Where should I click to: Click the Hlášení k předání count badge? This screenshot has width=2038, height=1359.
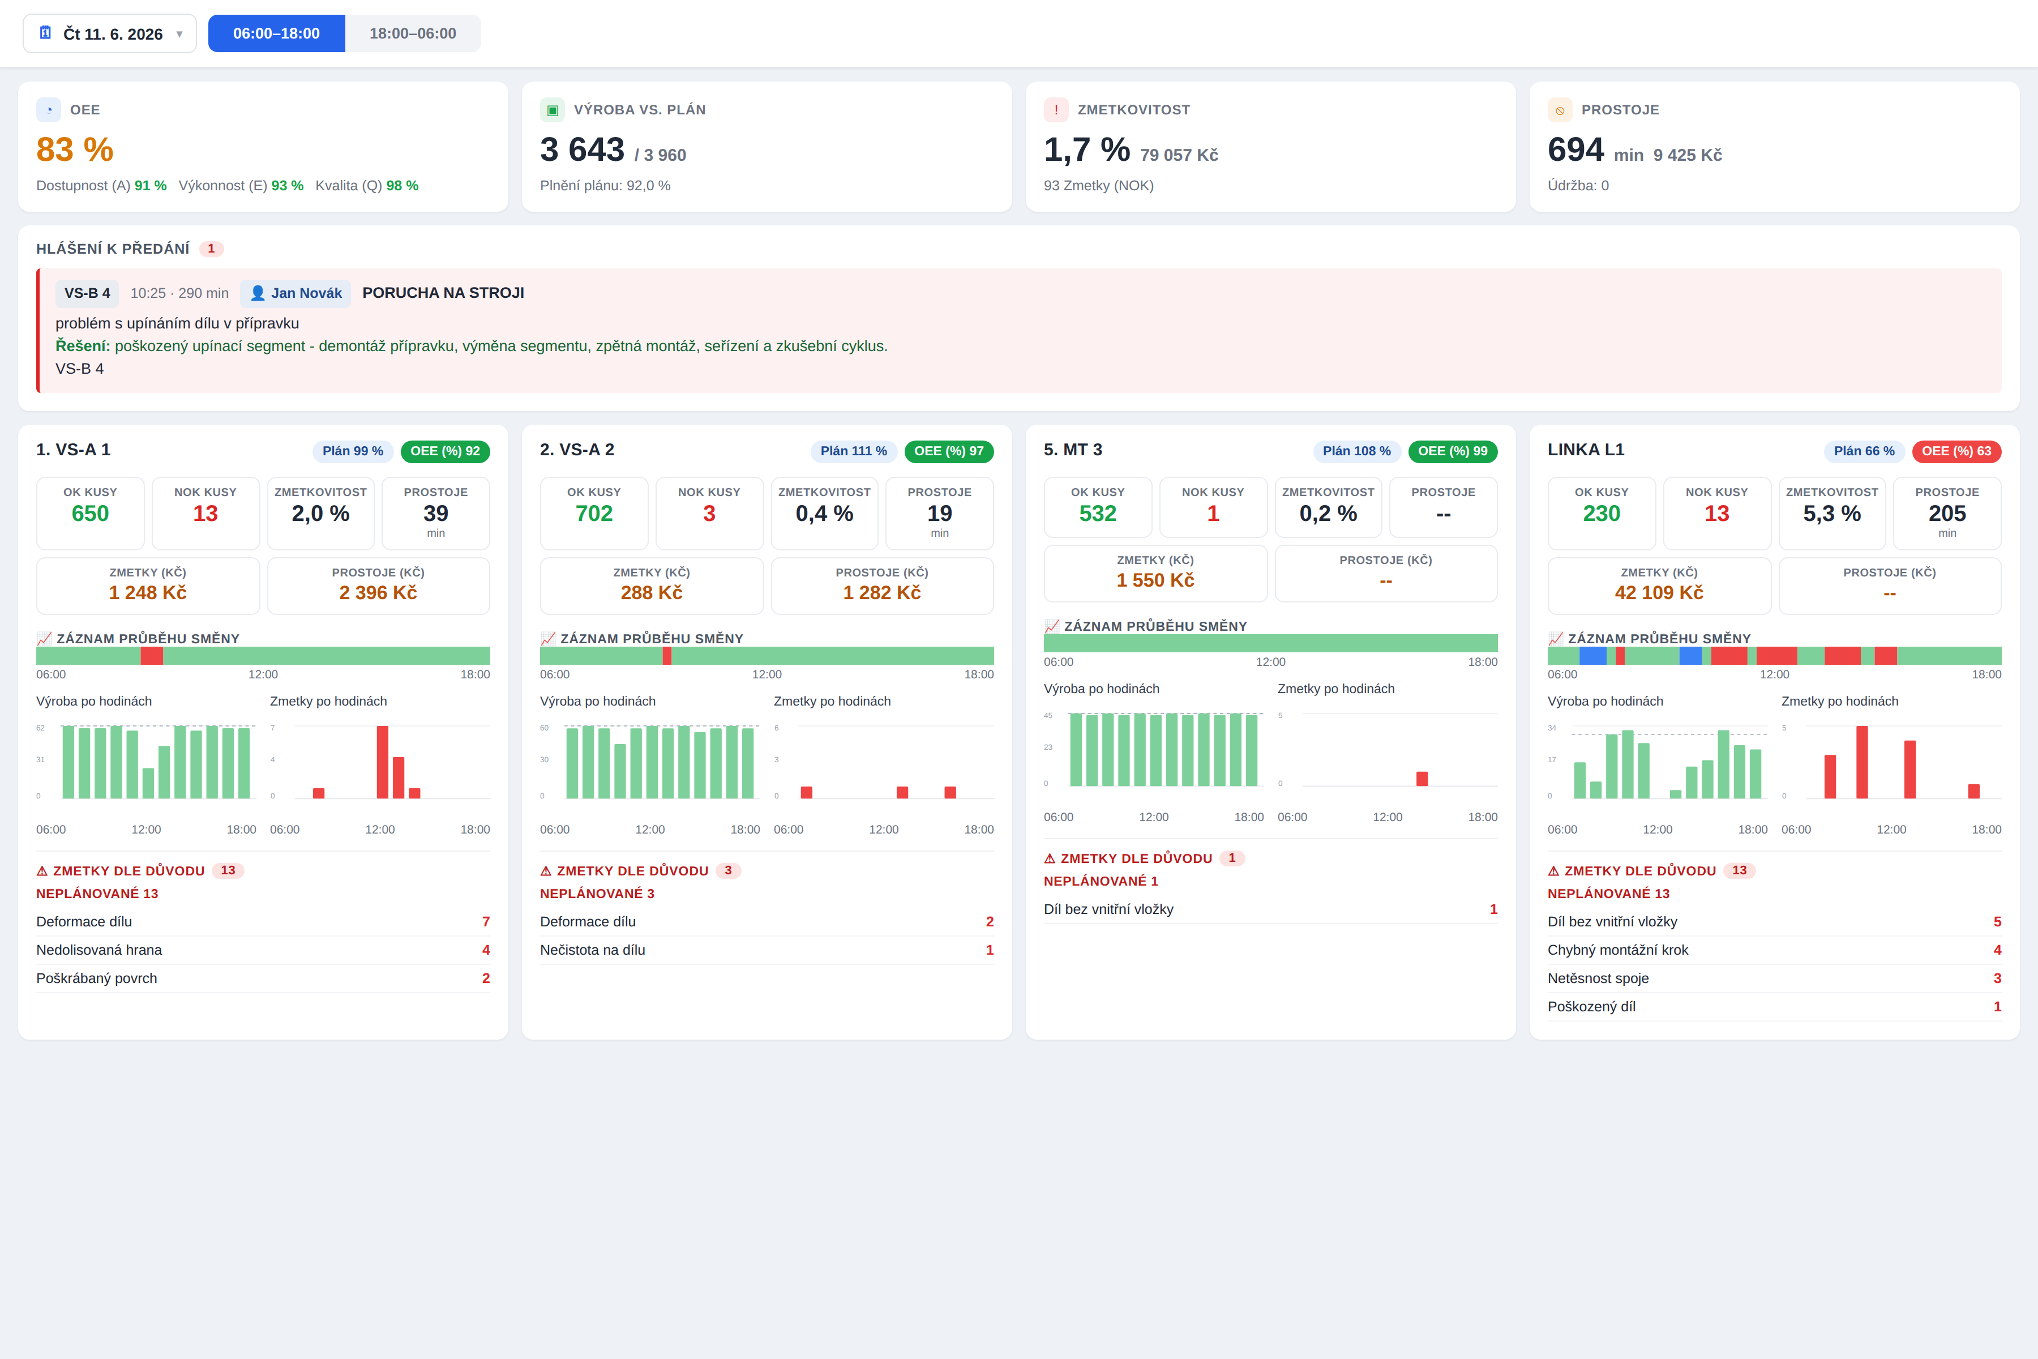coord(211,249)
